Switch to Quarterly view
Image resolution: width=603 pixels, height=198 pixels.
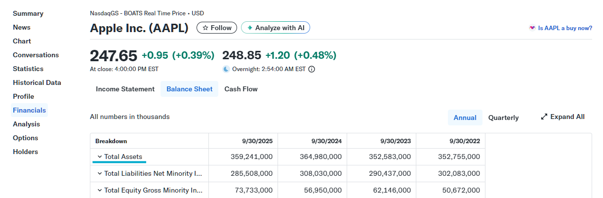503,118
